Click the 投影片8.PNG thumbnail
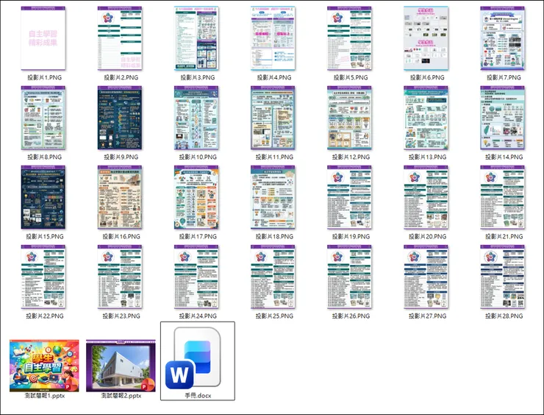The height and width of the screenshot is (415, 544). [x=43, y=118]
